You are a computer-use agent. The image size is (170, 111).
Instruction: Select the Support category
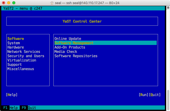15,65
